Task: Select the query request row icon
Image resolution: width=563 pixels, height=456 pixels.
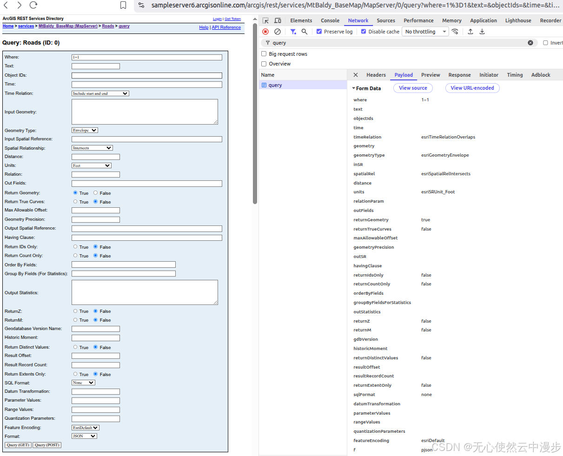Action: point(264,85)
